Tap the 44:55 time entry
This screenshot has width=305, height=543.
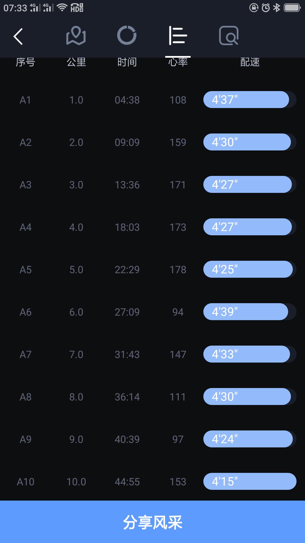click(x=127, y=482)
